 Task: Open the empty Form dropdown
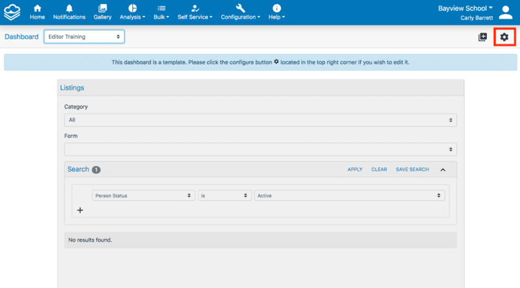(260, 150)
